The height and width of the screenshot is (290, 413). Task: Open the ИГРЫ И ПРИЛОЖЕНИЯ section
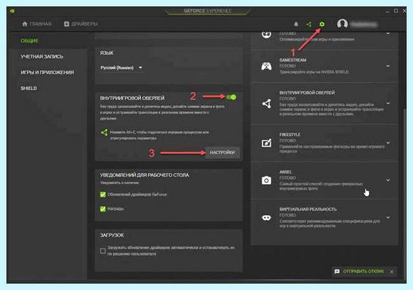click(47, 72)
